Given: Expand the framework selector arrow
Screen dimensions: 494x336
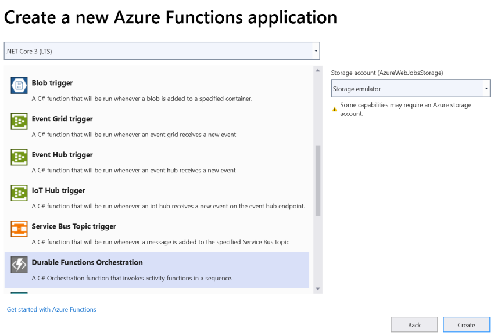Looking at the screenshot, I should tap(314, 50).
